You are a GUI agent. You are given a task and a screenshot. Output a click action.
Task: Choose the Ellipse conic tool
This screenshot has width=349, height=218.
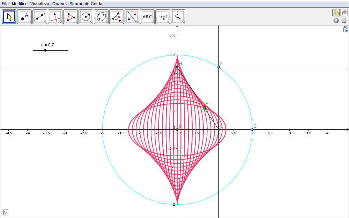(x=101, y=16)
